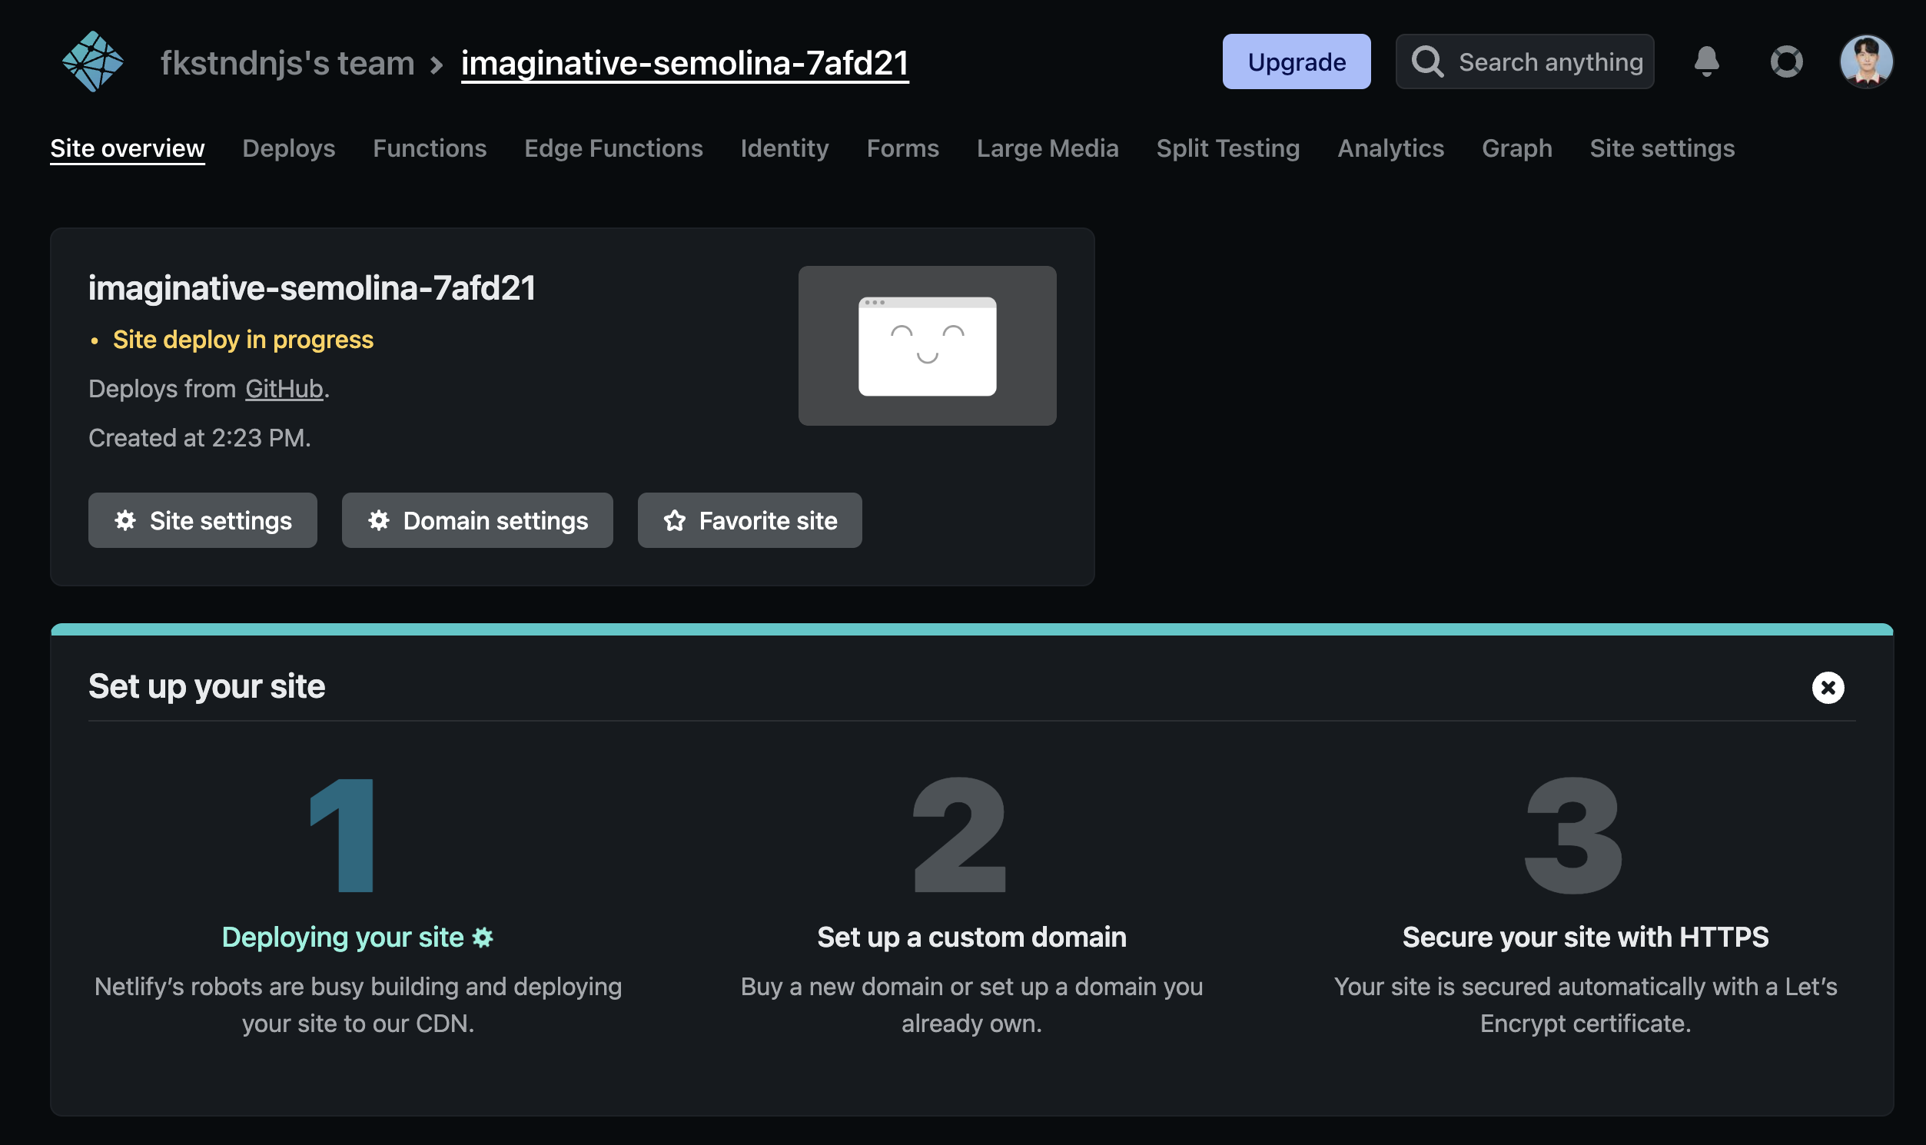Click the Upgrade button
The width and height of the screenshot is (1926, 1145).
1296,61
